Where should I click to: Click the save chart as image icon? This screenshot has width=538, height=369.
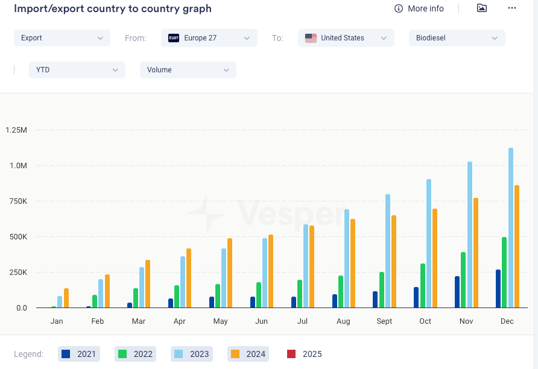tap(481, 8)
